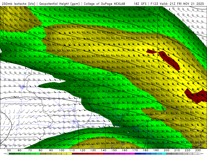207x155 pixels.
Task: Click the "250mb Isotachs (kts)" title text
Action: click(18, 4)
